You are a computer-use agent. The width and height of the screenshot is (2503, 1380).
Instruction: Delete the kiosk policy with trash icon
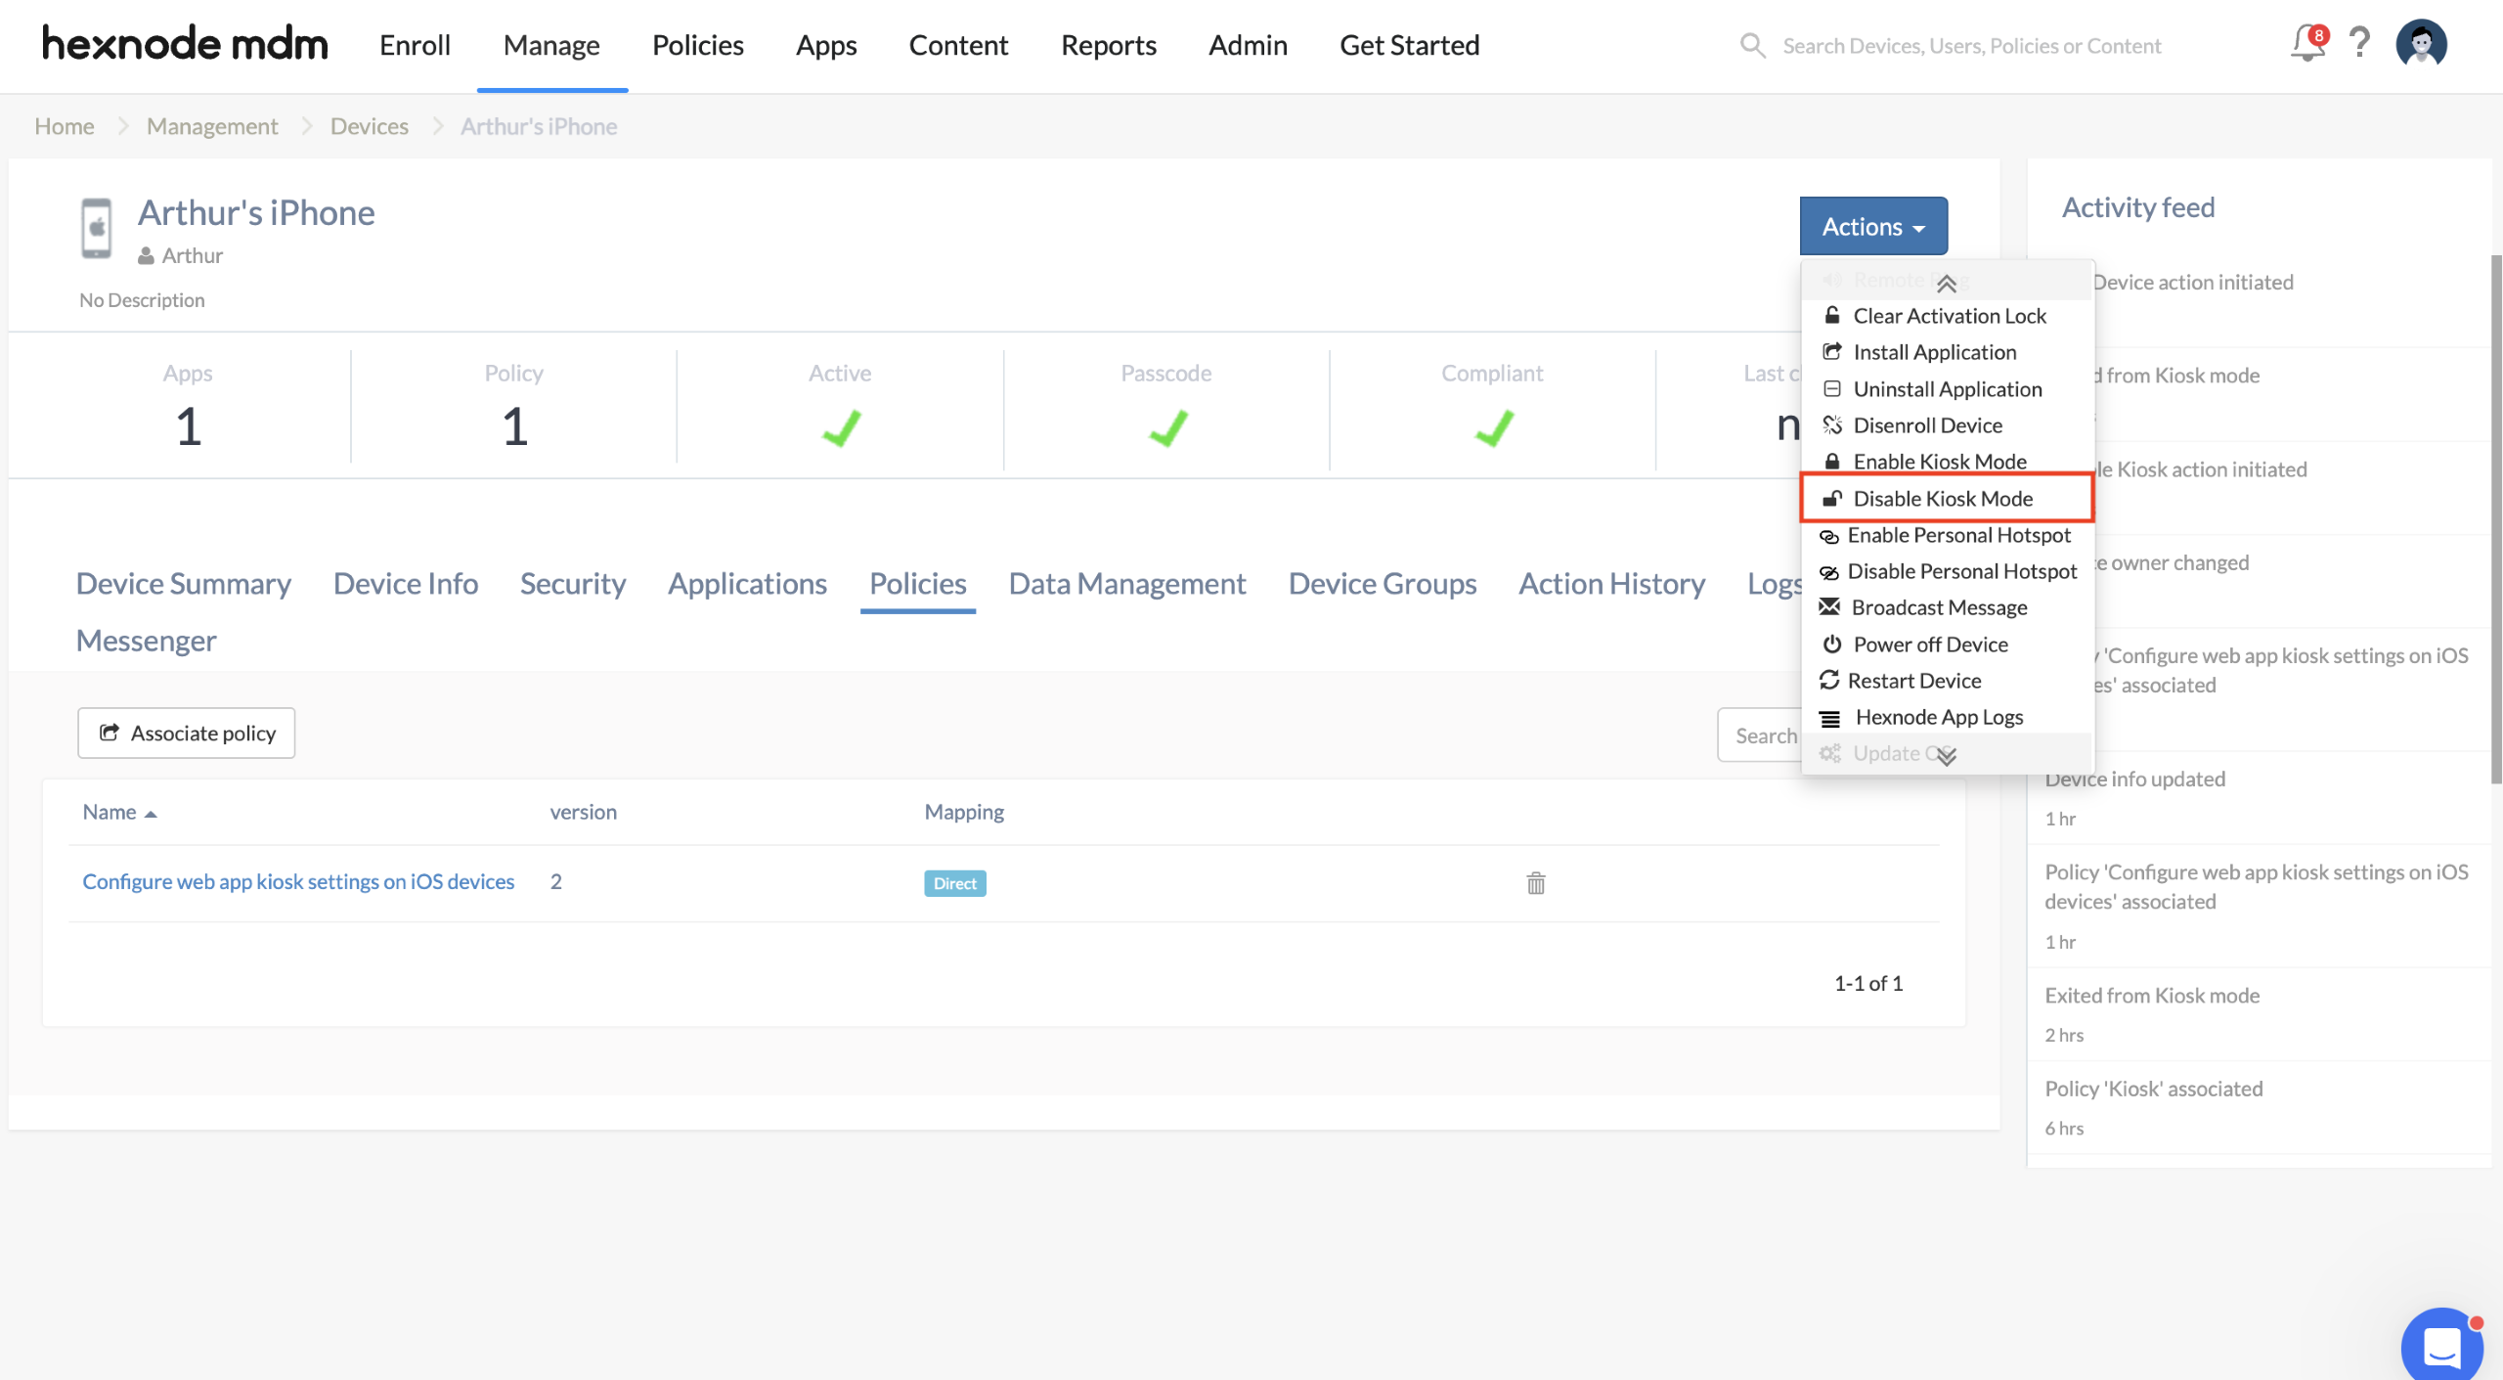(1536, 883)
